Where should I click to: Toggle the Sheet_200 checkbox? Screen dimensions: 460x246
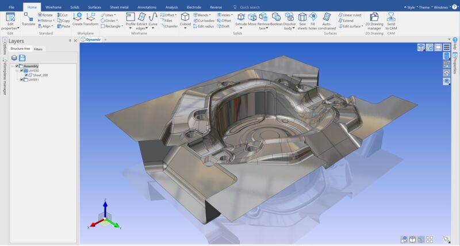coord(26,75)
